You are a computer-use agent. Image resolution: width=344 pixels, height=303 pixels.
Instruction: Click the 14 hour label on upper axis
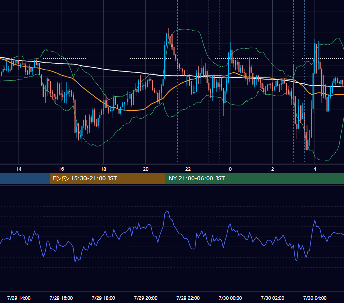(19, 169)
